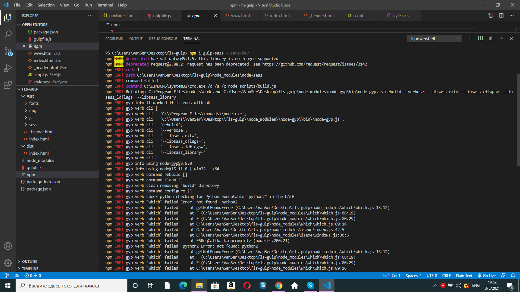Viewport: 520px width, 292px height.
Task: Open the Terminal menu
Action: (105, 5)
